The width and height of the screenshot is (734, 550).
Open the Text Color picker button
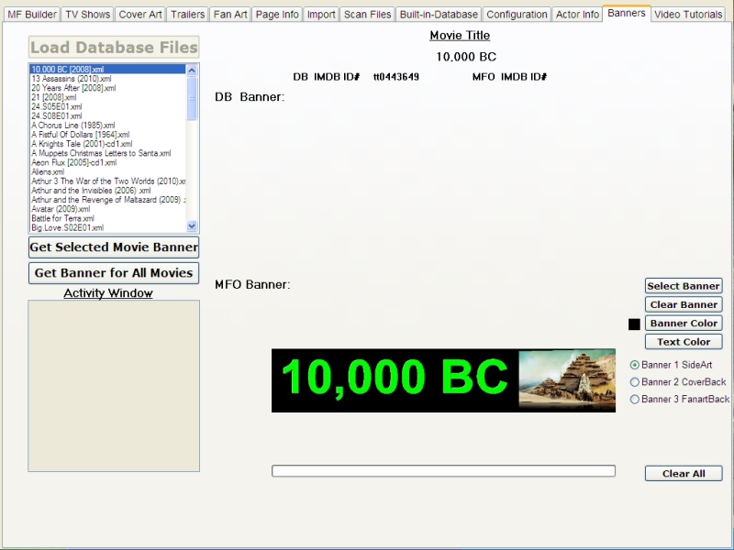click(684, 342)
